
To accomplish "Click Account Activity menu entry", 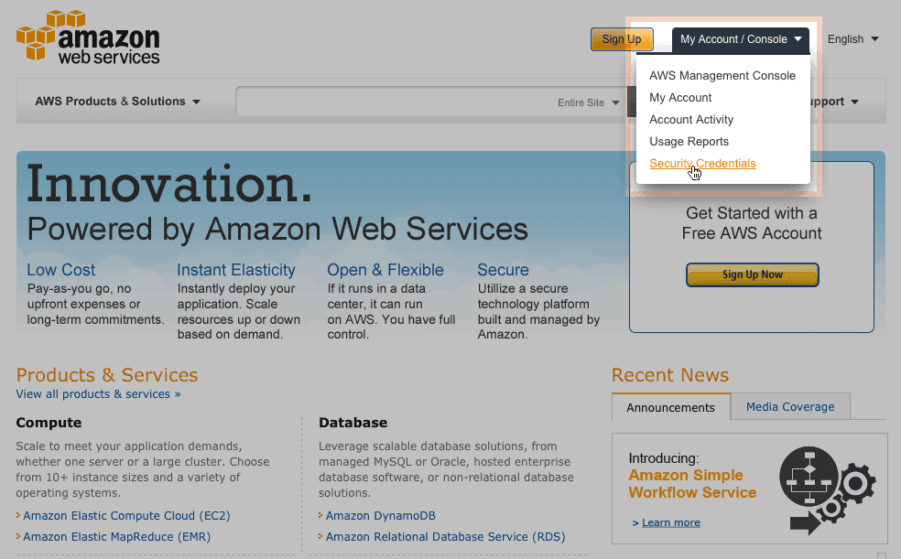I will (691, 119).
